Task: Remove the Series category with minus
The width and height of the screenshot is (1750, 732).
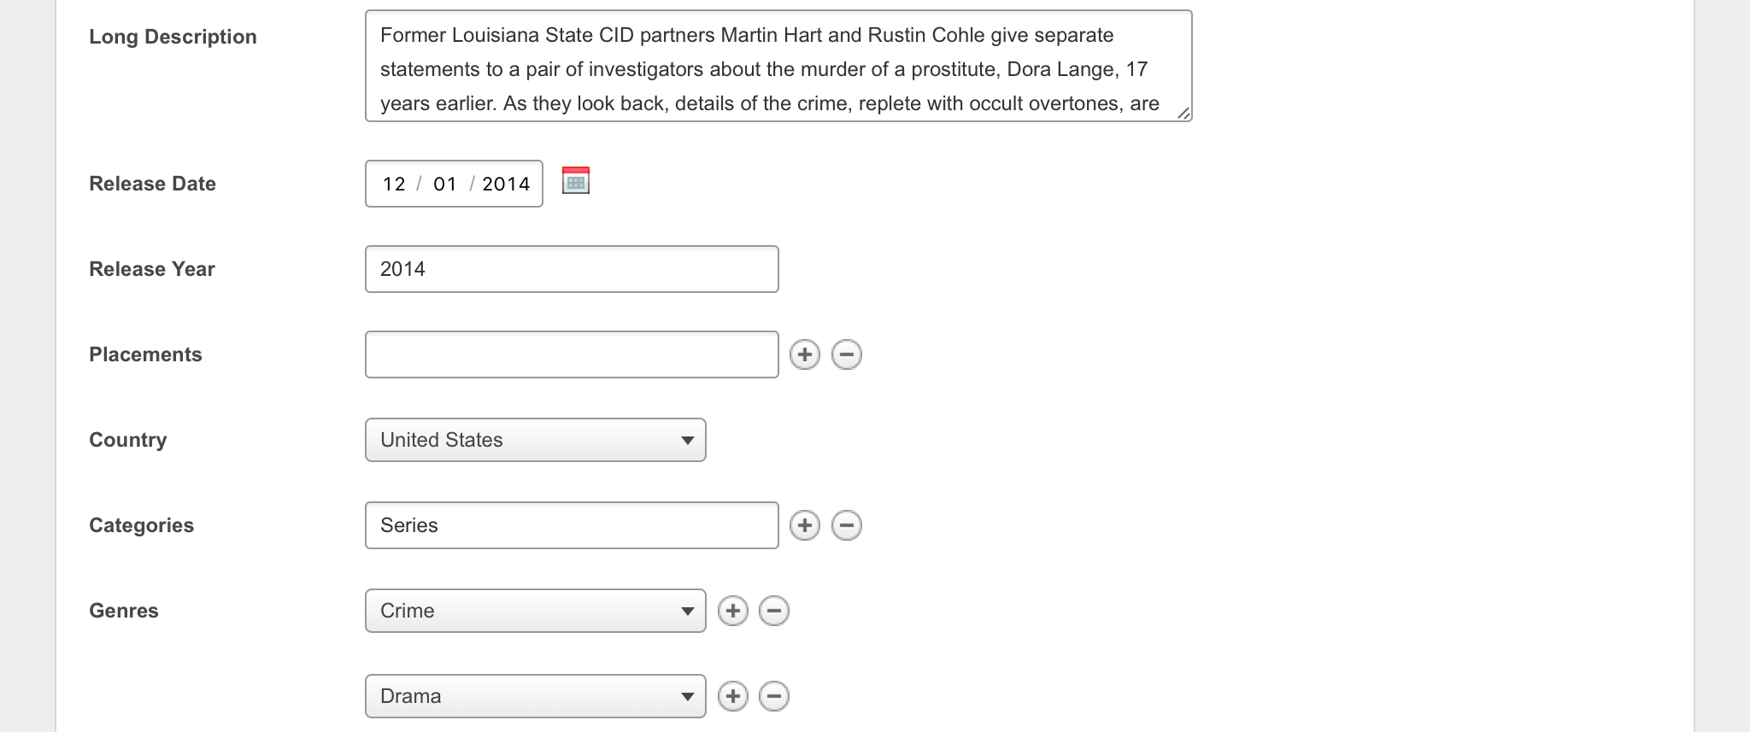Action: [846, 525]
